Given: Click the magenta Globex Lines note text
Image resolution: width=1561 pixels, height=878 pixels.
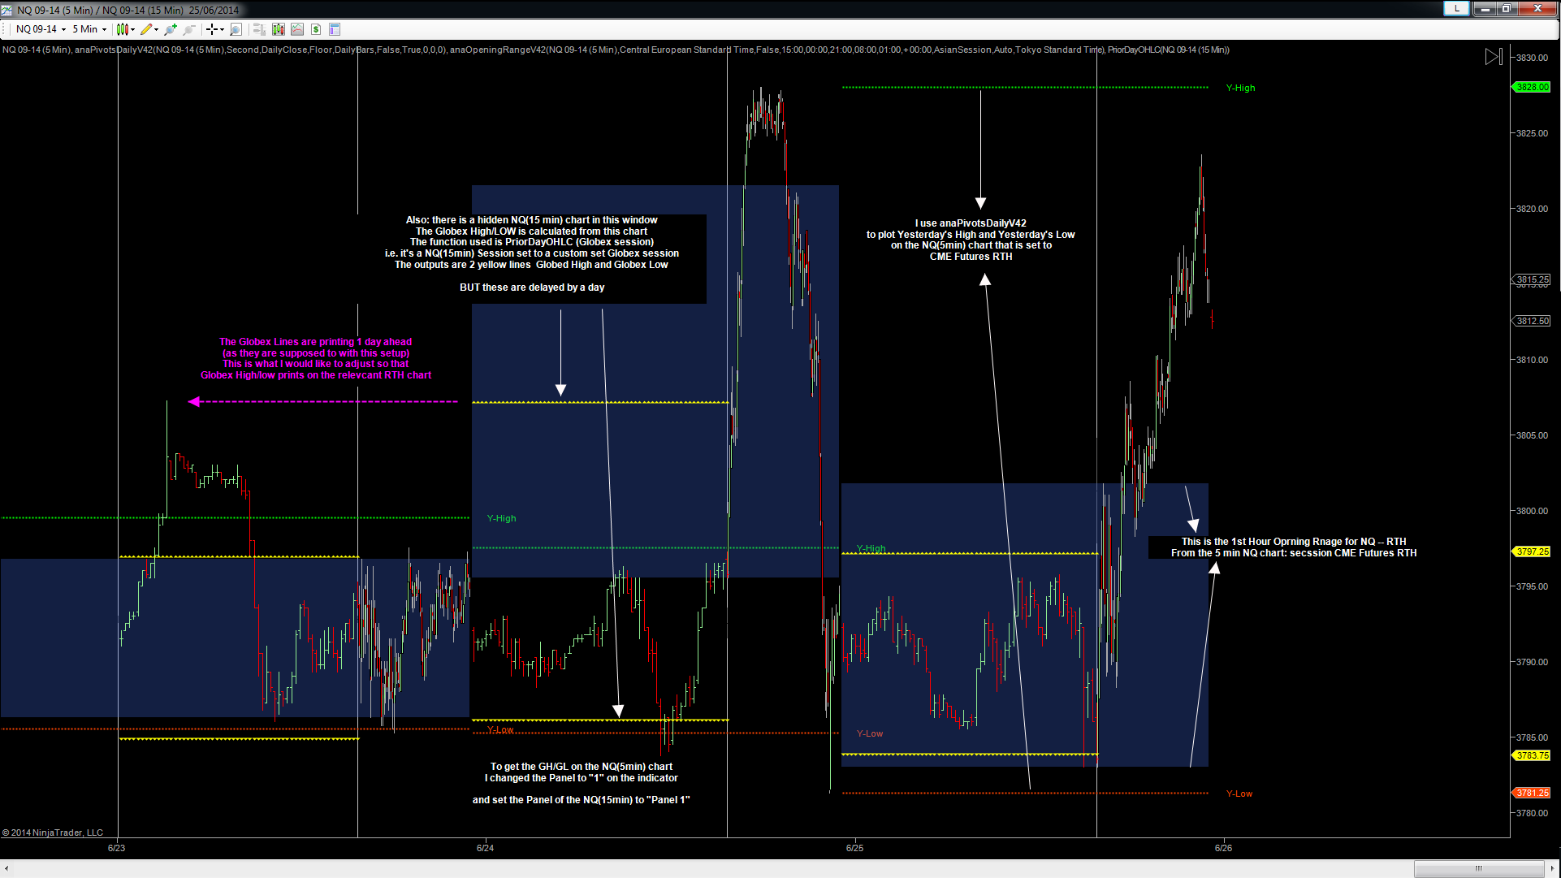Looking at the screenshot, I should pos(316,358).
